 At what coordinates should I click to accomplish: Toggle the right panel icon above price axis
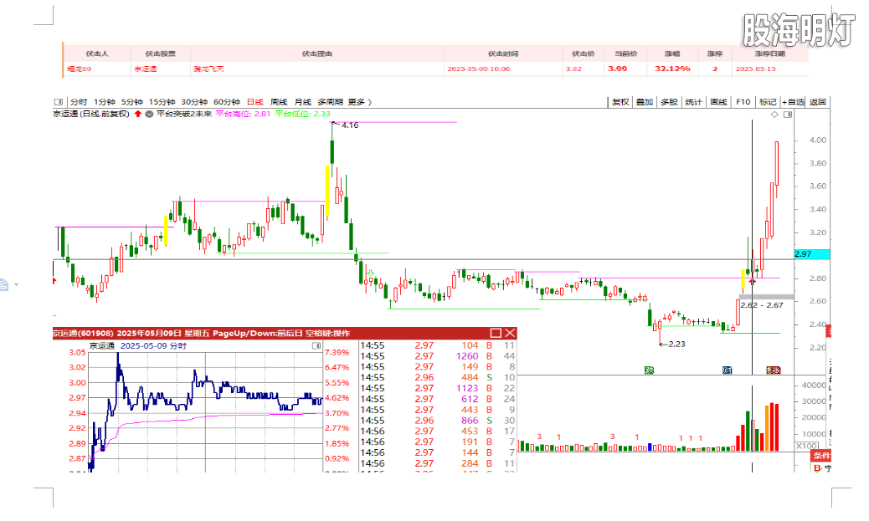(x=788, y=114)
